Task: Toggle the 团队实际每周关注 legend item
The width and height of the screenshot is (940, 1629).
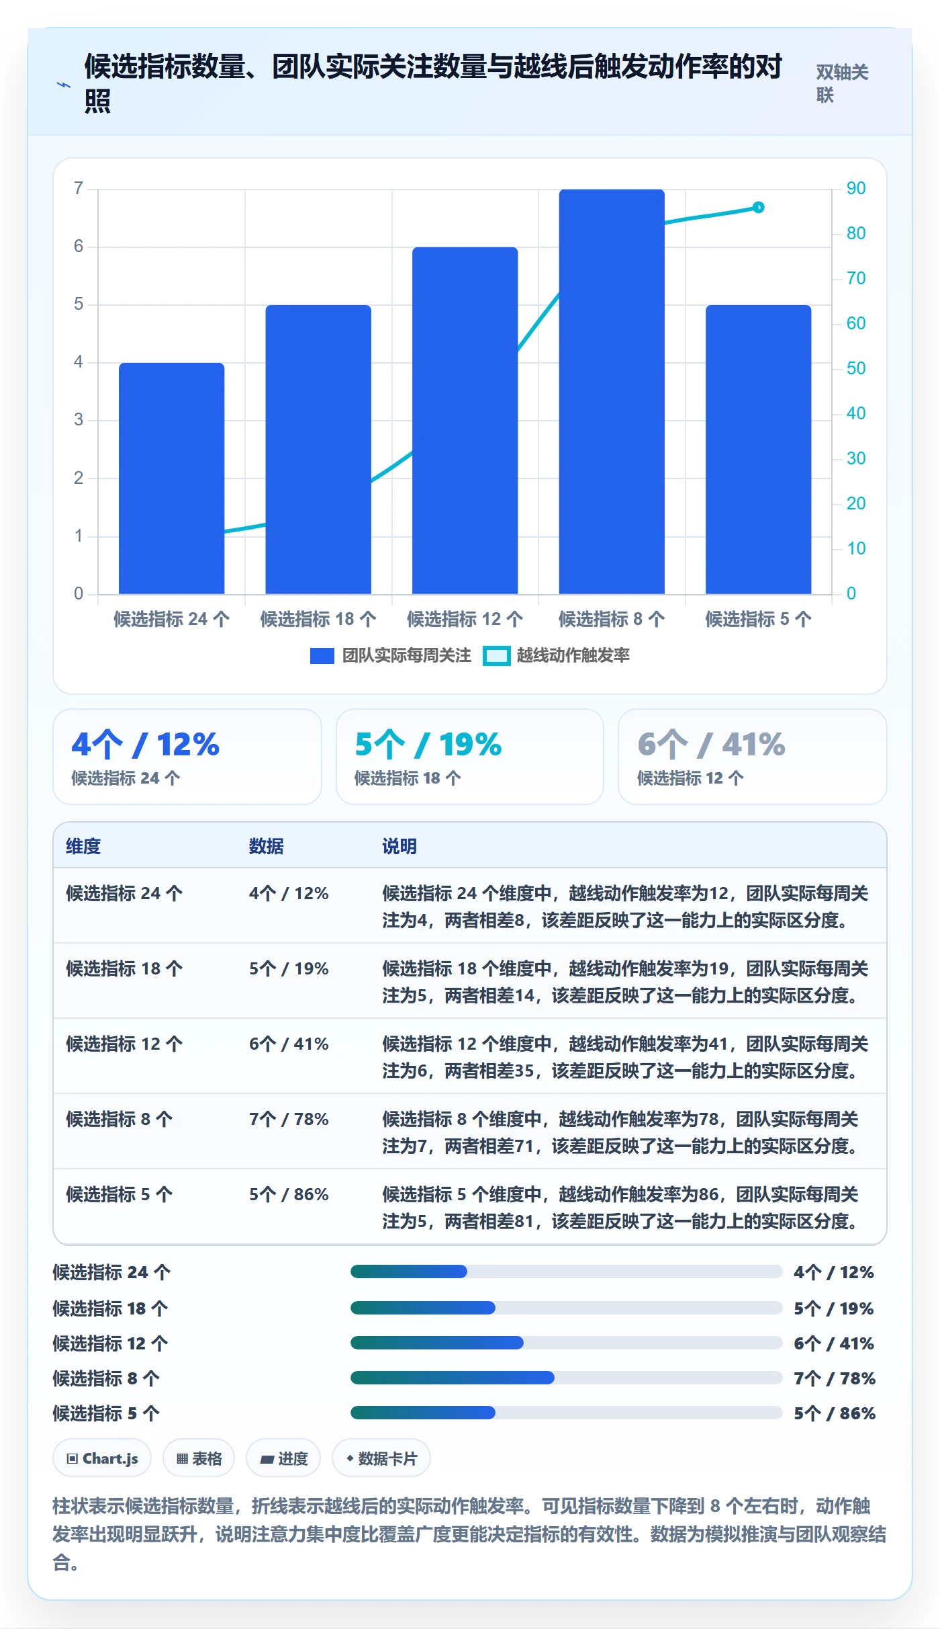Action: pyautogui.click(x=390, y=655)
